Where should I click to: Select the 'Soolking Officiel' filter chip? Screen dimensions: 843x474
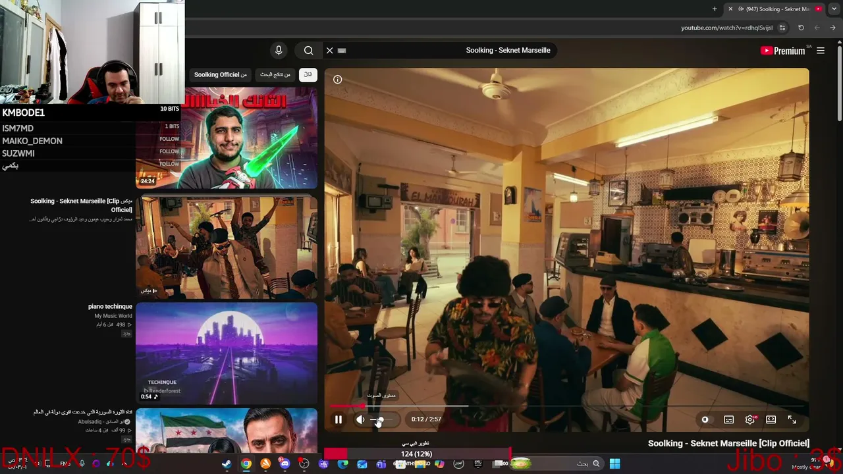(221, 74)
